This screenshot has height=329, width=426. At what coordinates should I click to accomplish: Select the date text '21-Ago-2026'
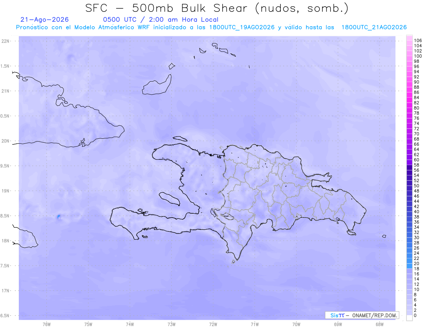point(45,20)
